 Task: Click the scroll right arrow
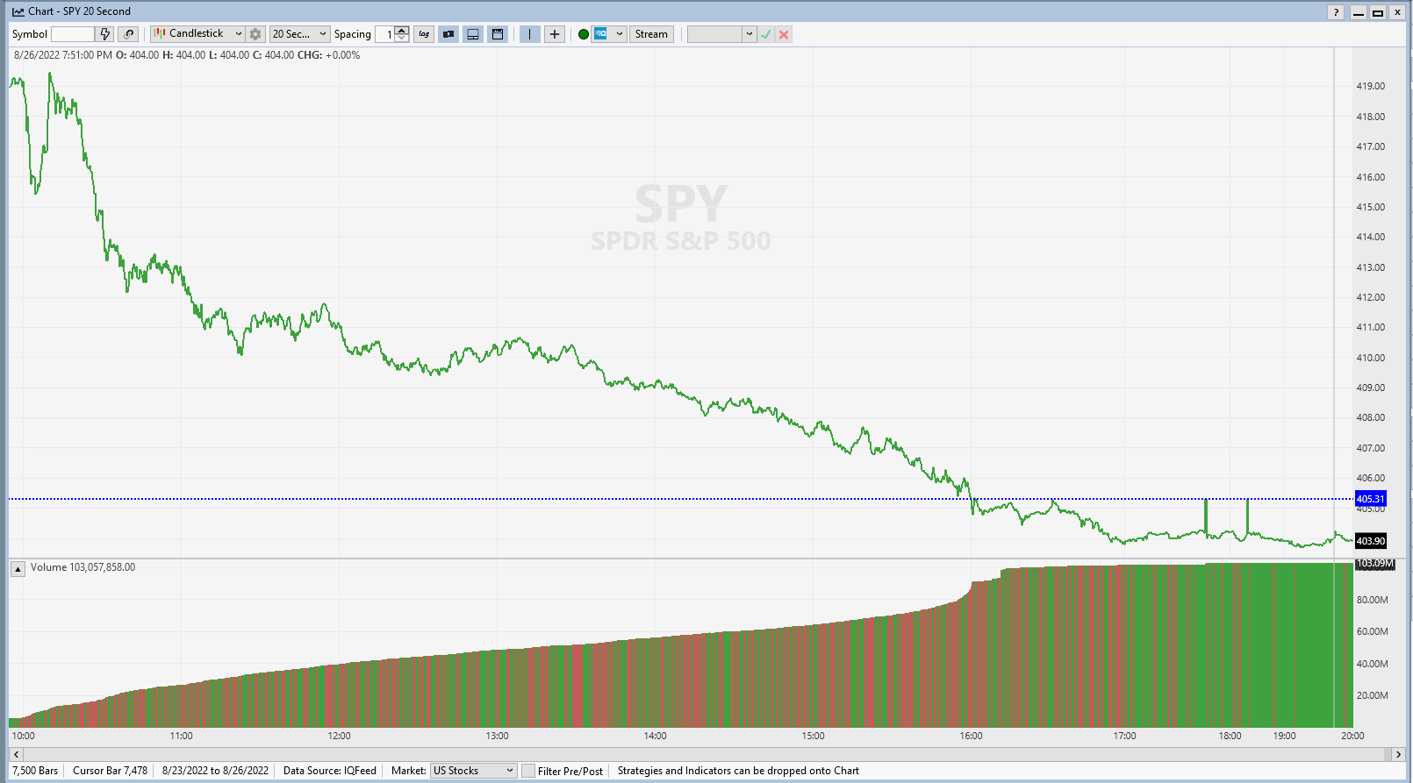point(1399,754)
